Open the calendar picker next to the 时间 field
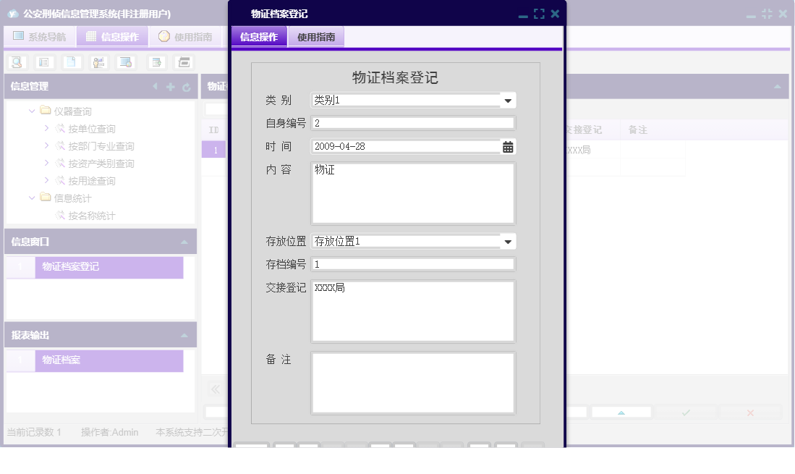Image resolution: width=795 pixels, height=474 pixels. coord(507,146)
